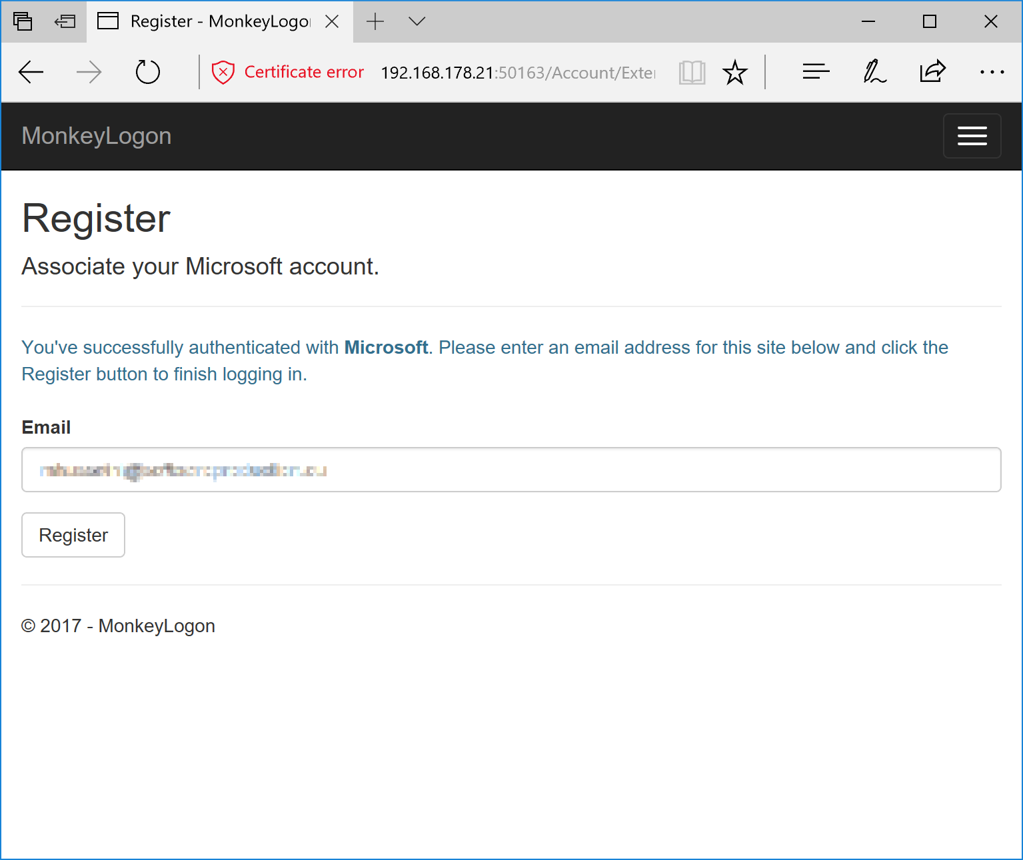Navigate back to the previous page

click(x=31, y=71)
